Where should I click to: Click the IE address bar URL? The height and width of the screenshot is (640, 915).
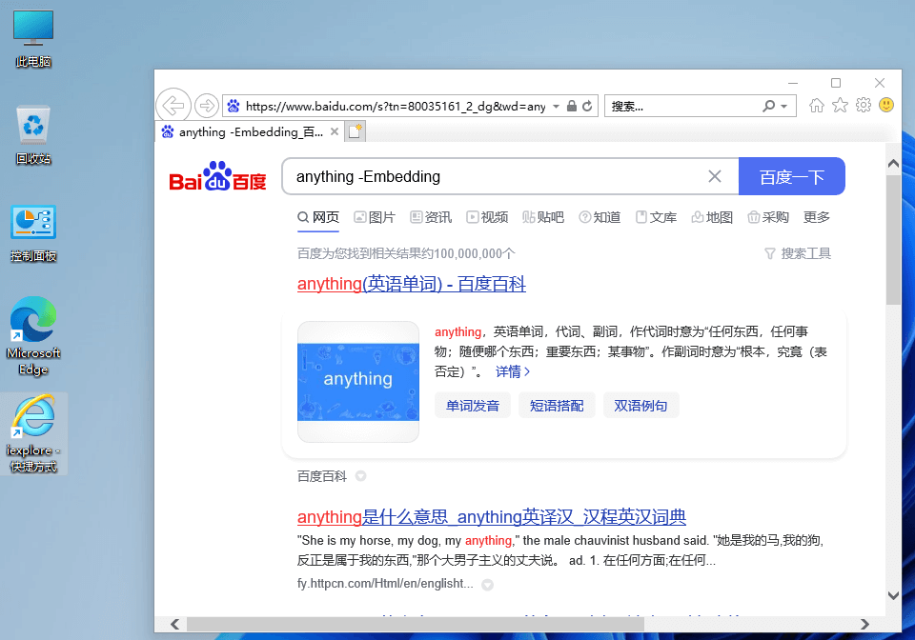coord(396,106)
